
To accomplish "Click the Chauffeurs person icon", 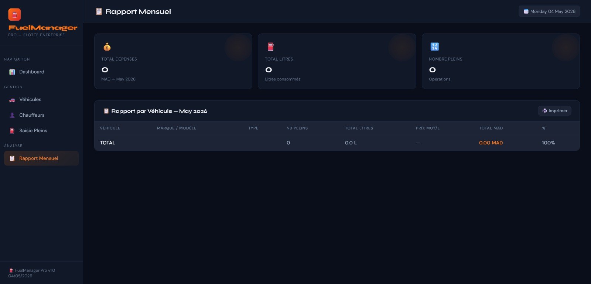I will [12, 115].
